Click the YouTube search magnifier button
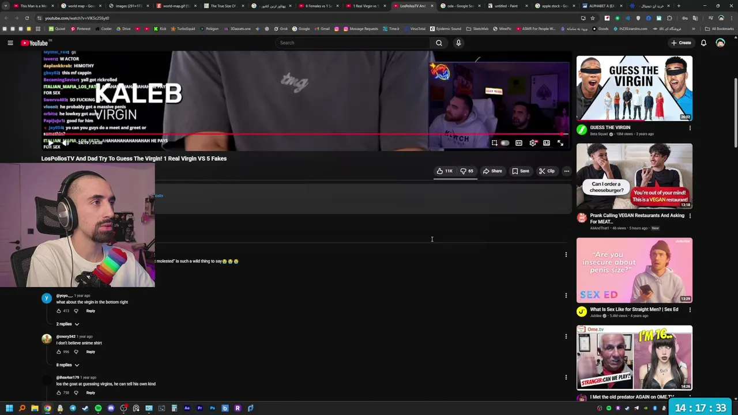Screen dimensions: 738x415 click(x=439, y=43)
